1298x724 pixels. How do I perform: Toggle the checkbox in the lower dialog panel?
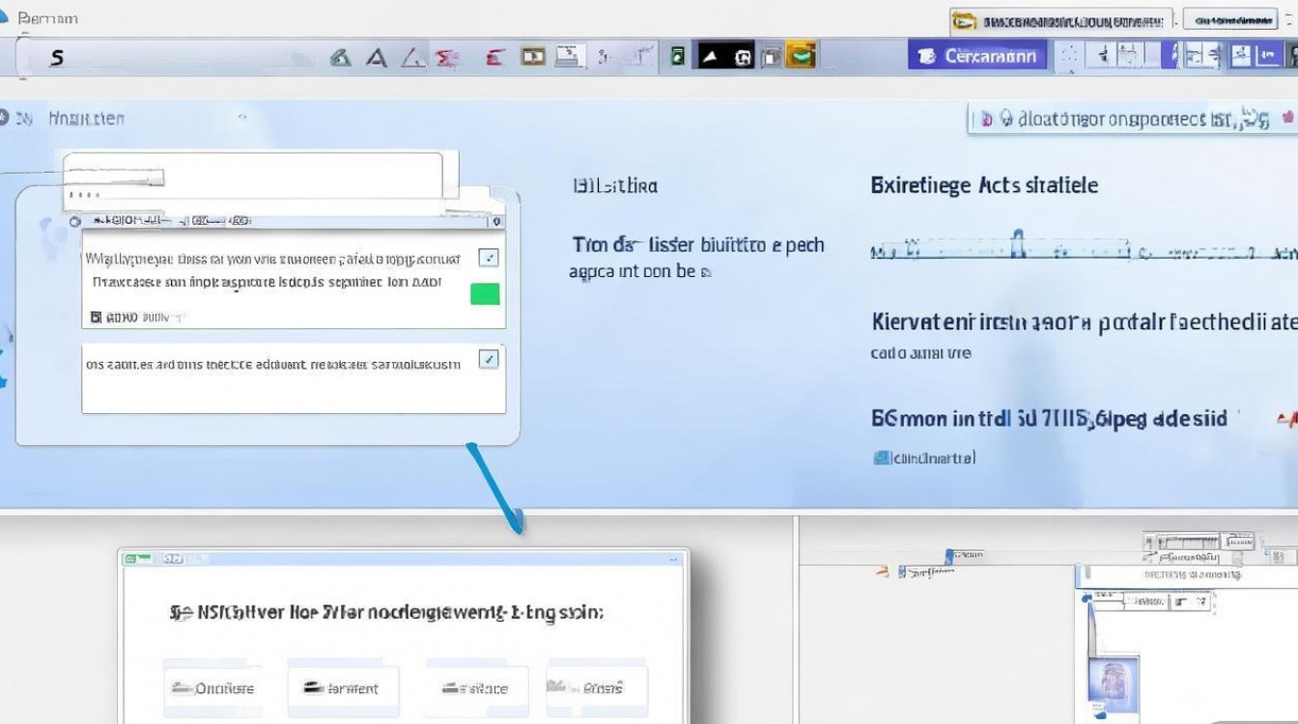click(490, 359)
